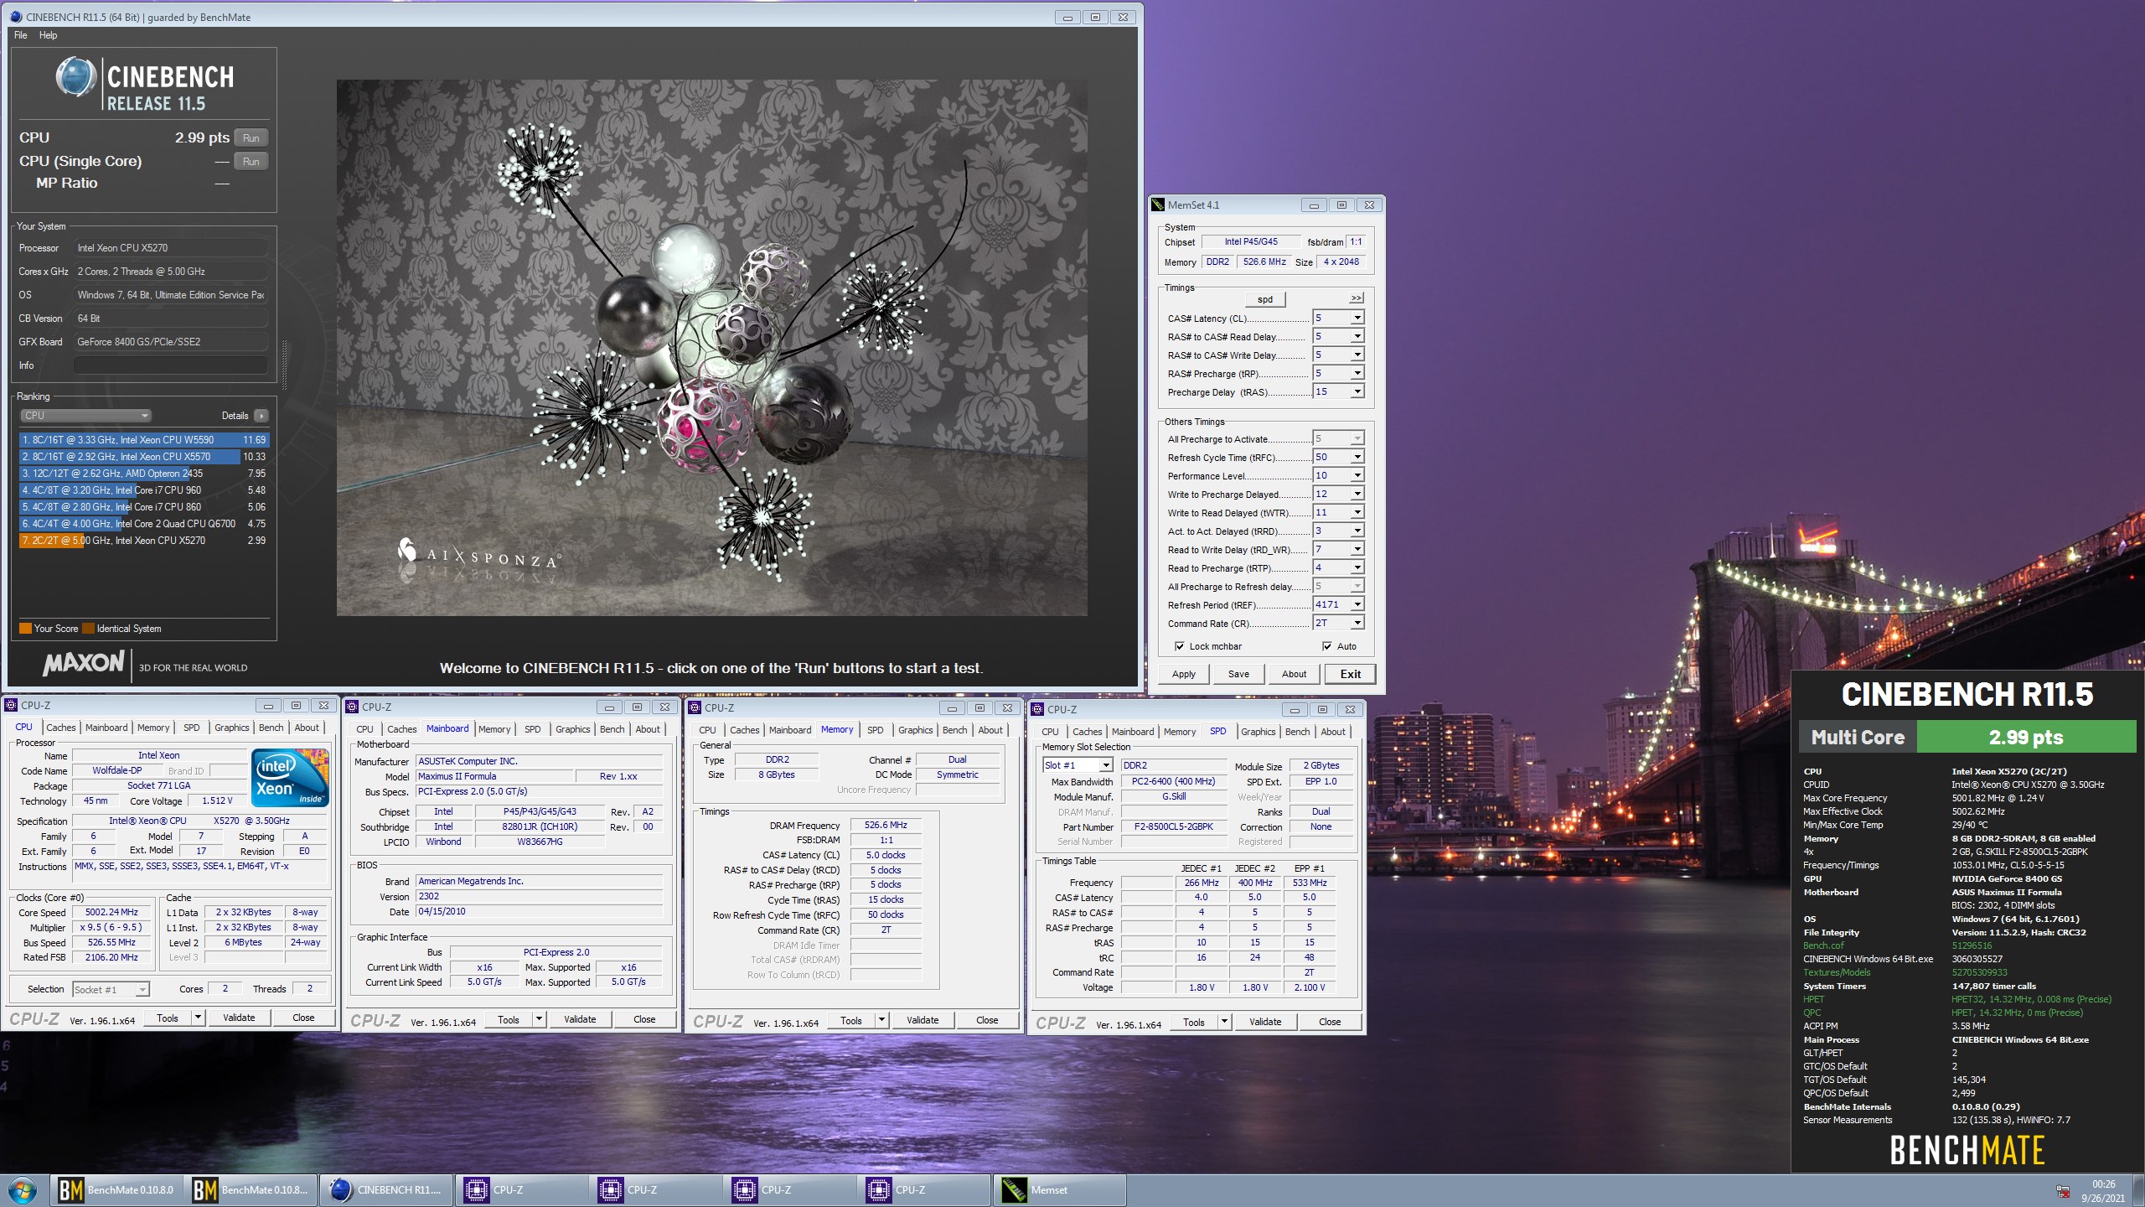Click the CPU-Z SPD window title icon
The height and width of the screenshot is (1207, 2145).
click(x=1038, y=709)
